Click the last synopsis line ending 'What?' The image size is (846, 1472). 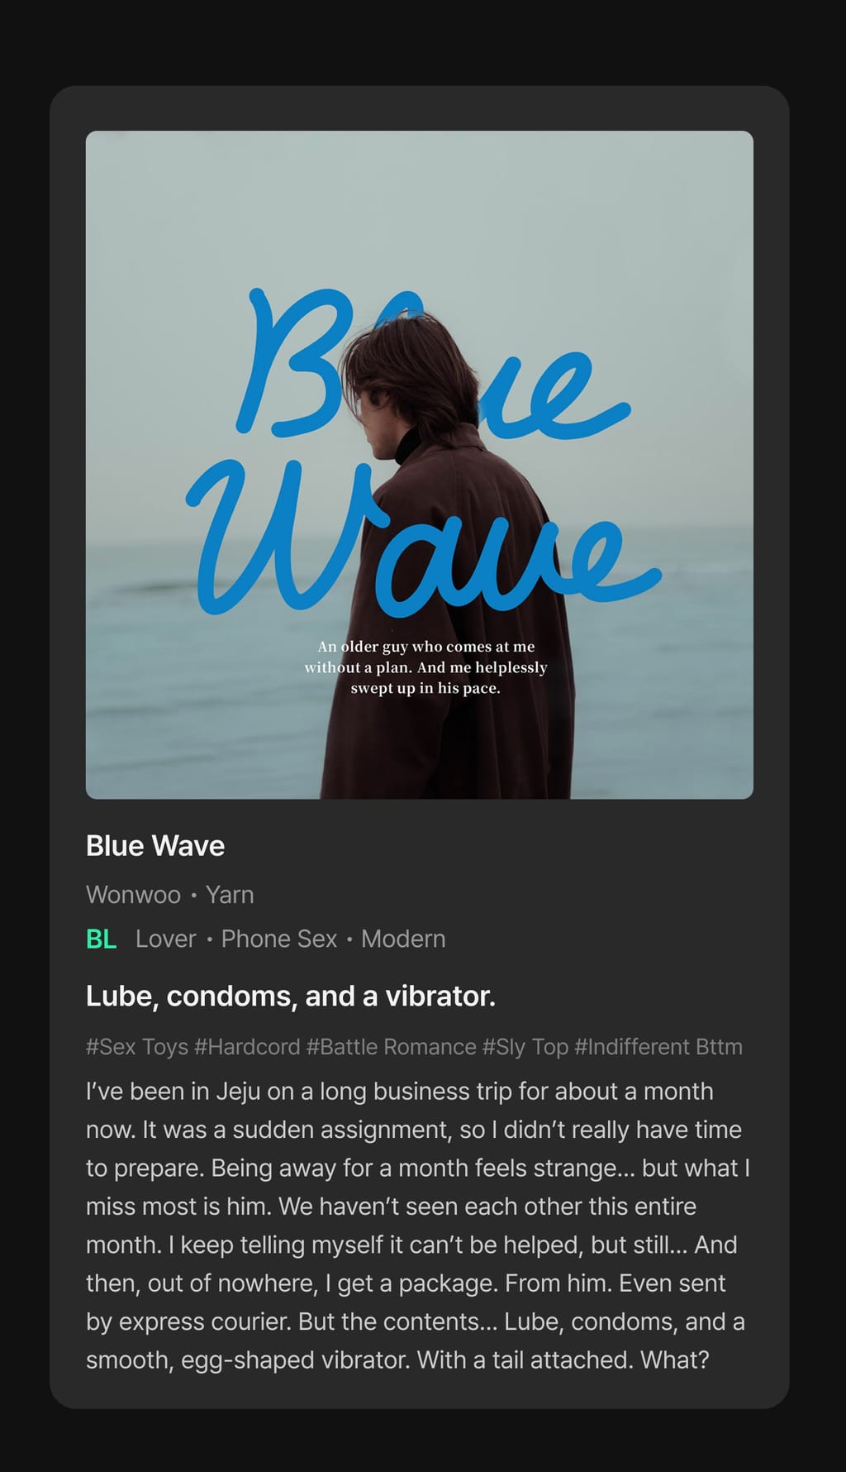click(397, 1360)
